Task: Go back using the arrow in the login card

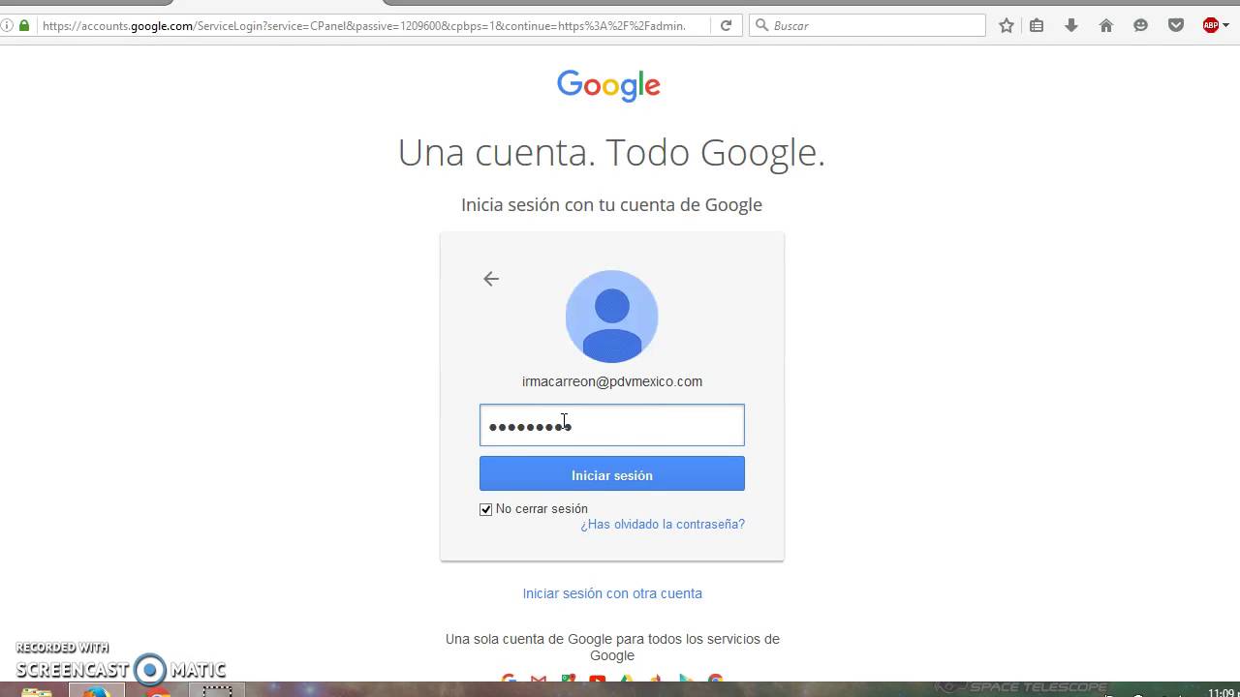Action: click(x=491, y=279)
